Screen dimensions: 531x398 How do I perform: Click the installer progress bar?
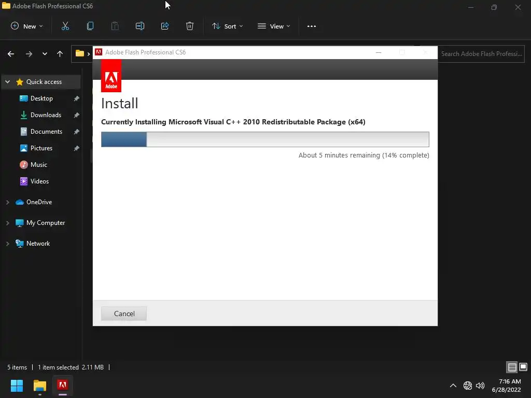265,139
